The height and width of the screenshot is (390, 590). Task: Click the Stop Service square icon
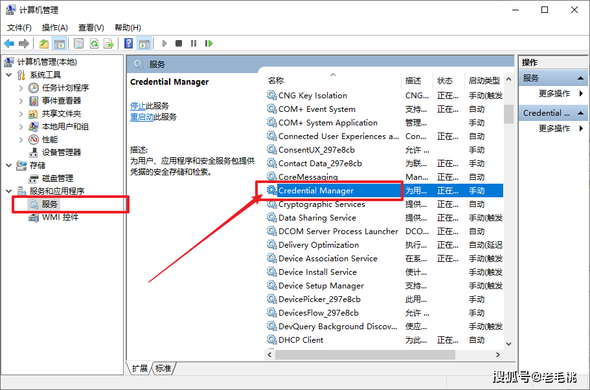click(x=179, y=43)
